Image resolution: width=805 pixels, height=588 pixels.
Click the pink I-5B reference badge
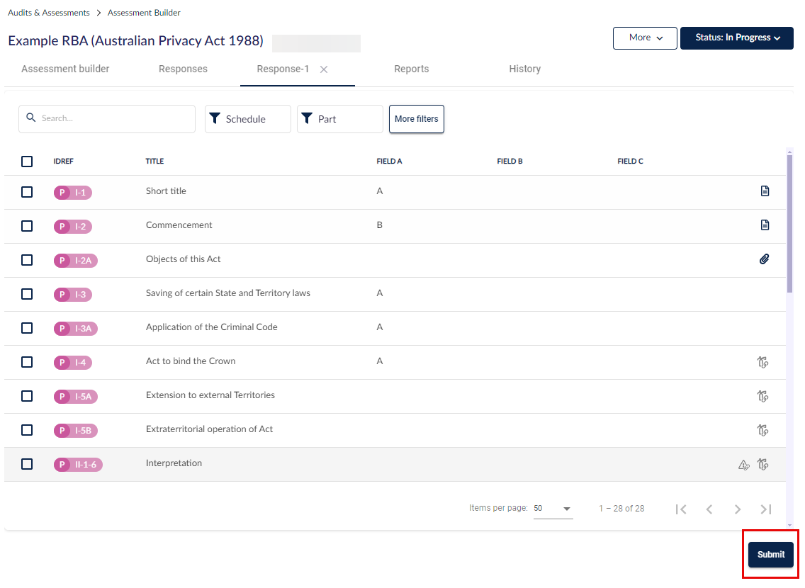(75, 431)
